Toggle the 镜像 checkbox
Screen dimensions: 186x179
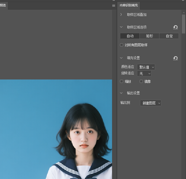point(141,81)
